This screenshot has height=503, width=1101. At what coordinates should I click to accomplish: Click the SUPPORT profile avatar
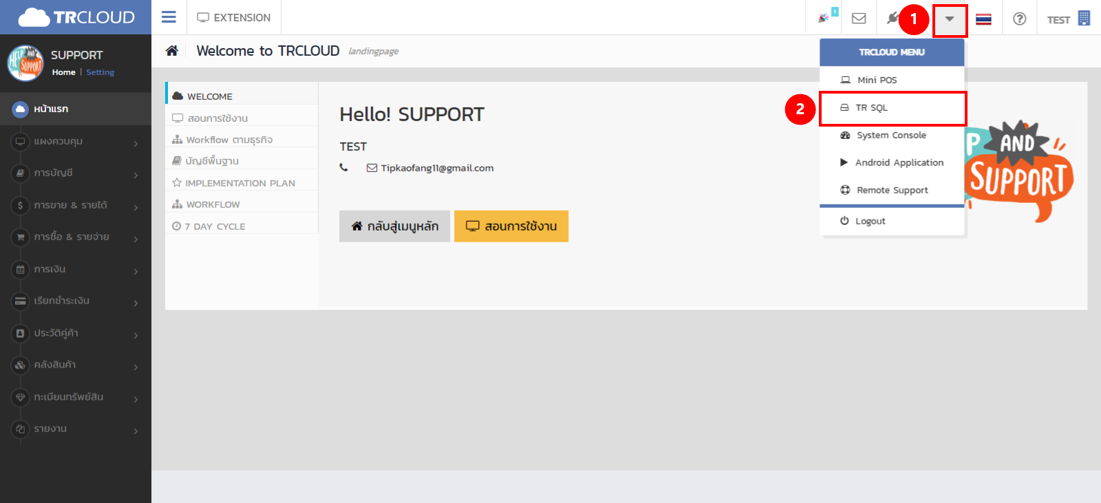[x=25, y=63]
